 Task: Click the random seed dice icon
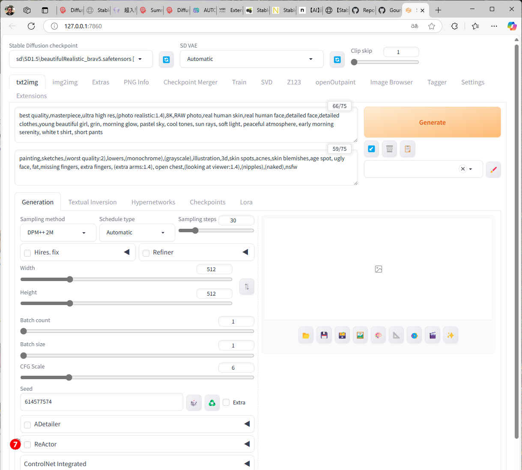[x=194, y=403]
